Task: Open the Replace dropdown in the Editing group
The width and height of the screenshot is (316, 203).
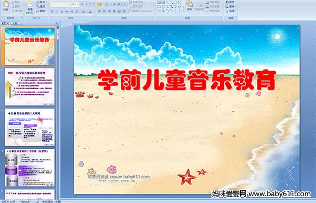Action: click(231, 6)
